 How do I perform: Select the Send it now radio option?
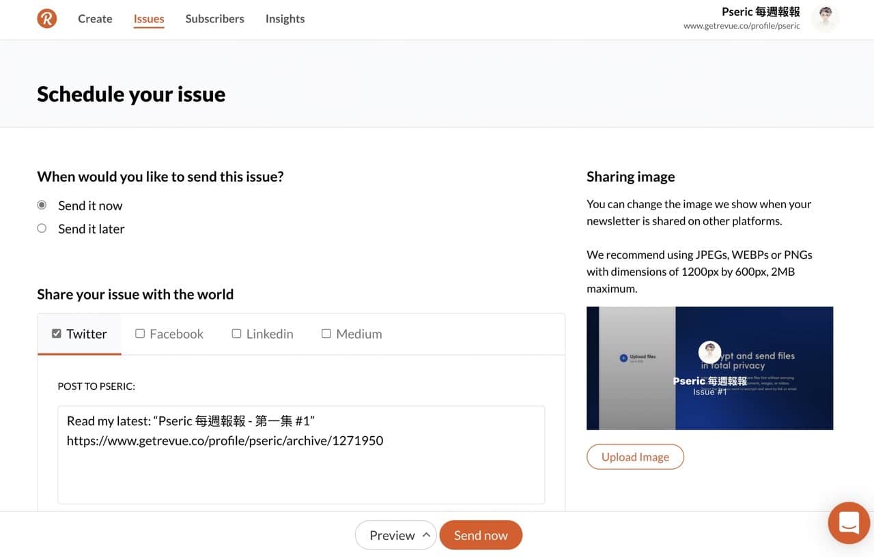(42, 205)
